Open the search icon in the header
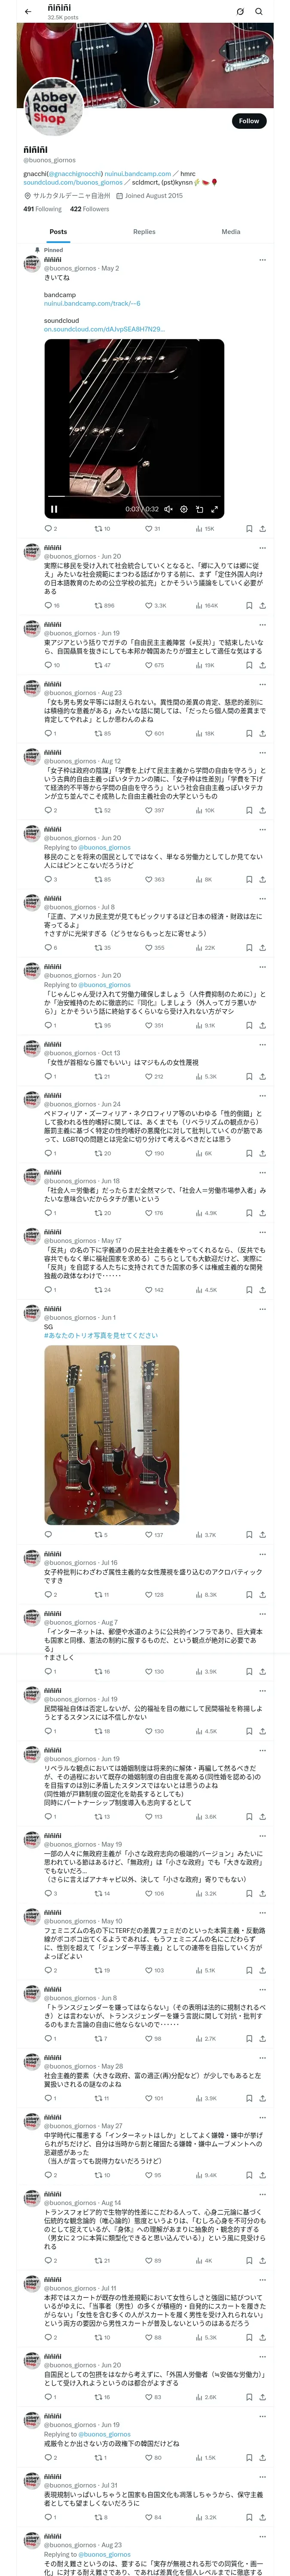The width and height of the screenshot is (290, 2576). pyautogui.click(x=258, y=11)
